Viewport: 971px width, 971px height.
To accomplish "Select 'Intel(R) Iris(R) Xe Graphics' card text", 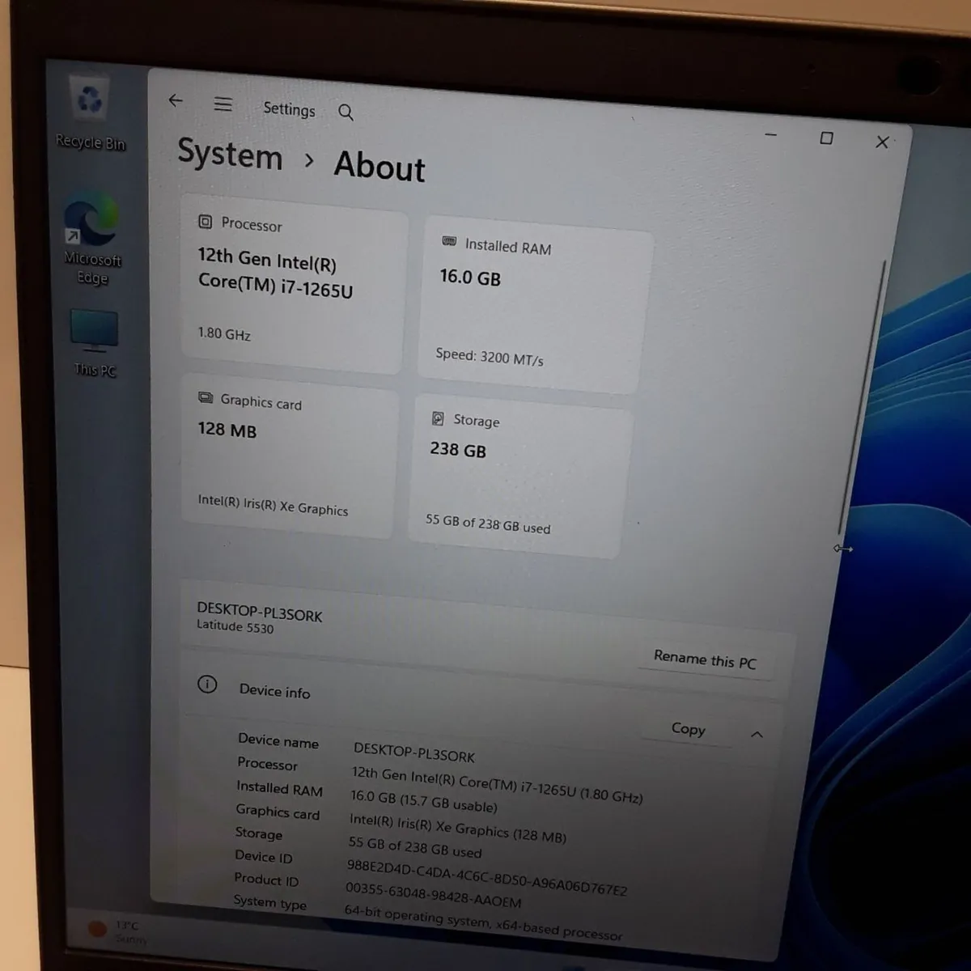I will click(x=273, y=505).
